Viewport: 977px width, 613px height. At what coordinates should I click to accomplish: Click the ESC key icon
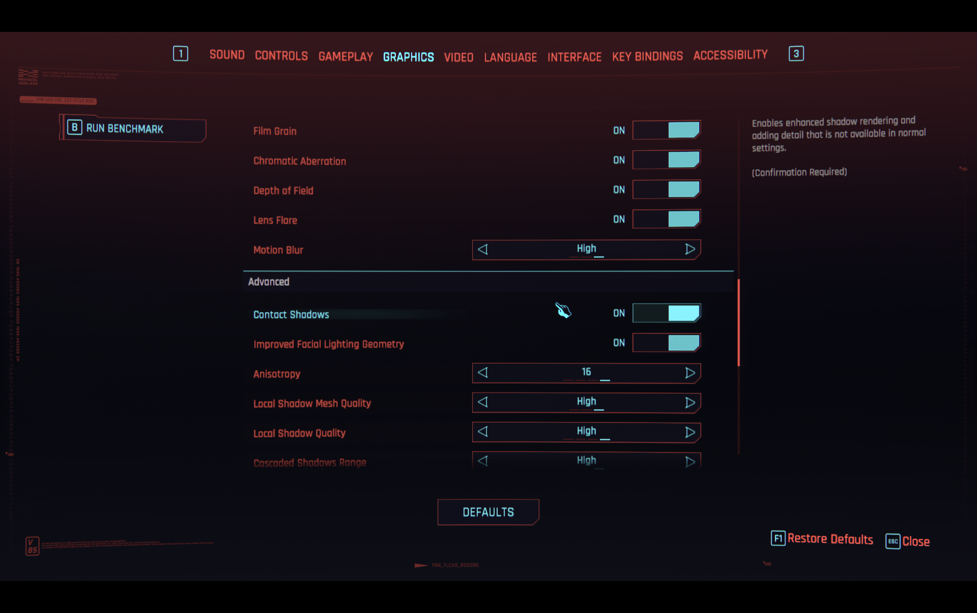tap(893, 541)
